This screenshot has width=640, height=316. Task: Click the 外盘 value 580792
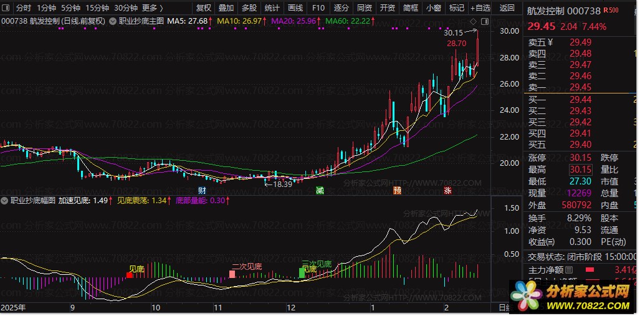point(576,205)
